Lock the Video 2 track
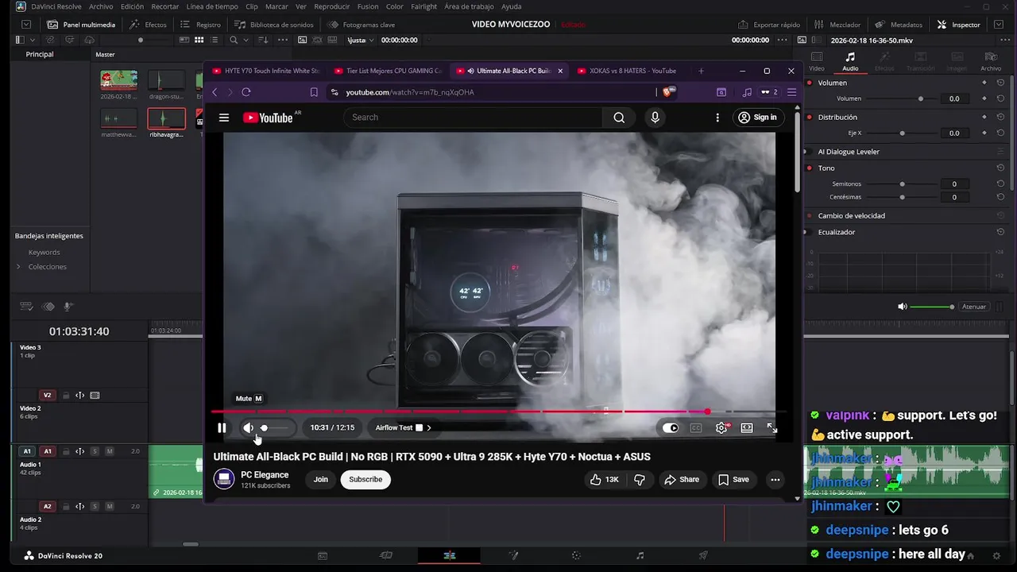Image resolution: width=1017 pixels, height=572 pixels. pyautogui.click(x=66, y=395)
